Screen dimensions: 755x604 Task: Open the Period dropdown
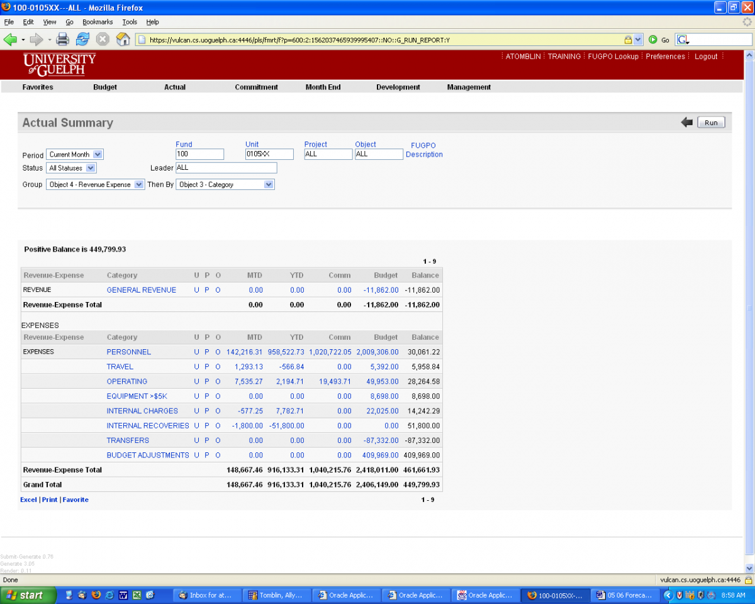click(75, 154)
